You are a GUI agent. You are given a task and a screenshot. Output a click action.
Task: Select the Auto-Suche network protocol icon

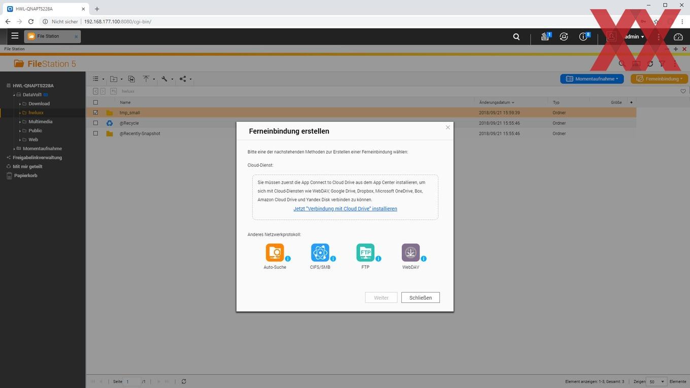(274, 252)
